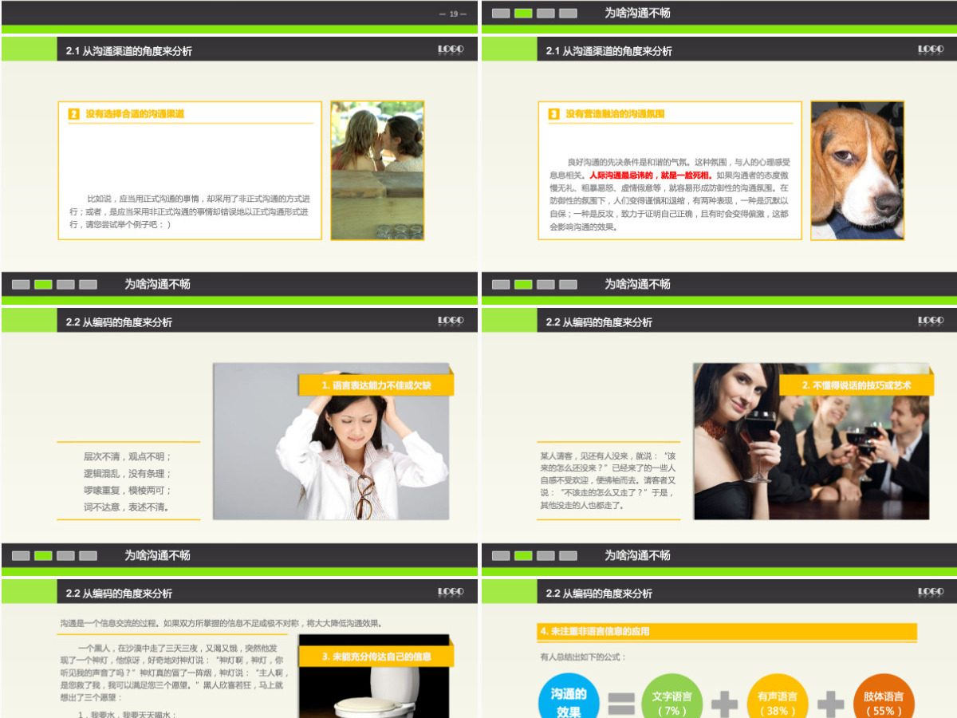Click the 为啥沟通不畅 header above the beagle slide
Image resolution: width=957 pixels, height=718 pixels.
coord(637,13)
